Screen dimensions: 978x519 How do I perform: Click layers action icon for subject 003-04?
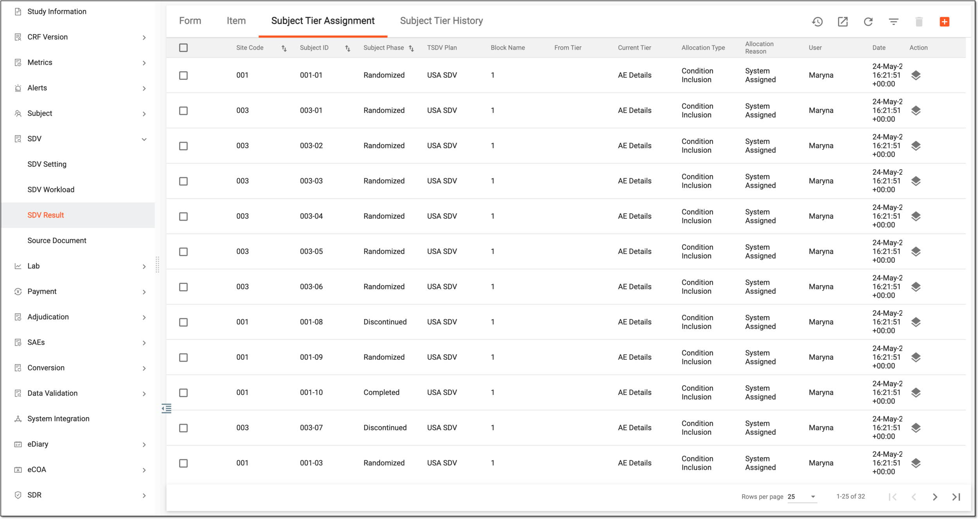click(916, 216)
